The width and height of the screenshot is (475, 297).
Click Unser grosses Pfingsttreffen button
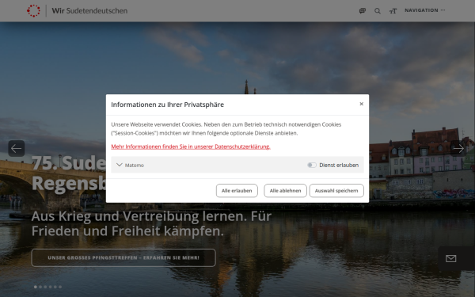(x=123, y=258)
